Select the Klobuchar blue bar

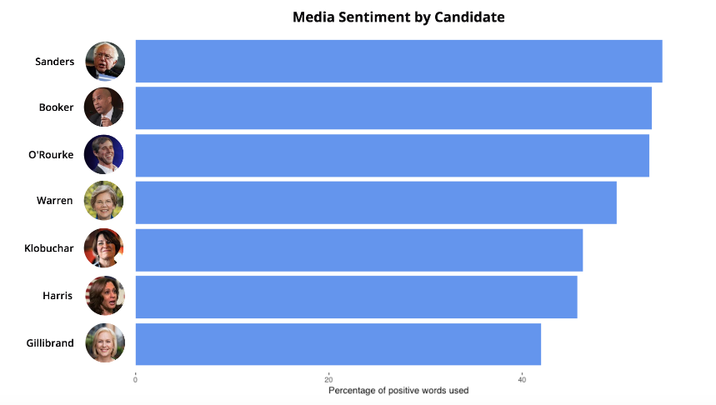coord(359,250)
